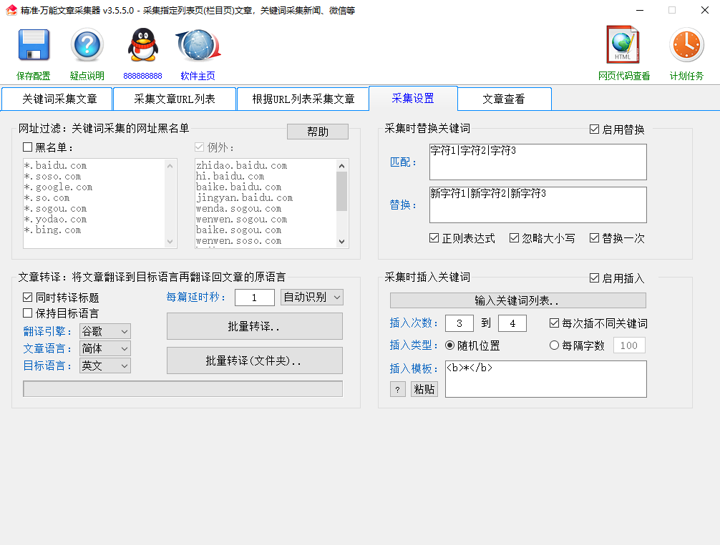This screenshot has width=720, height=545.
Task: Open the 疑点说明 help question icon
Action: tap(87, 46)
